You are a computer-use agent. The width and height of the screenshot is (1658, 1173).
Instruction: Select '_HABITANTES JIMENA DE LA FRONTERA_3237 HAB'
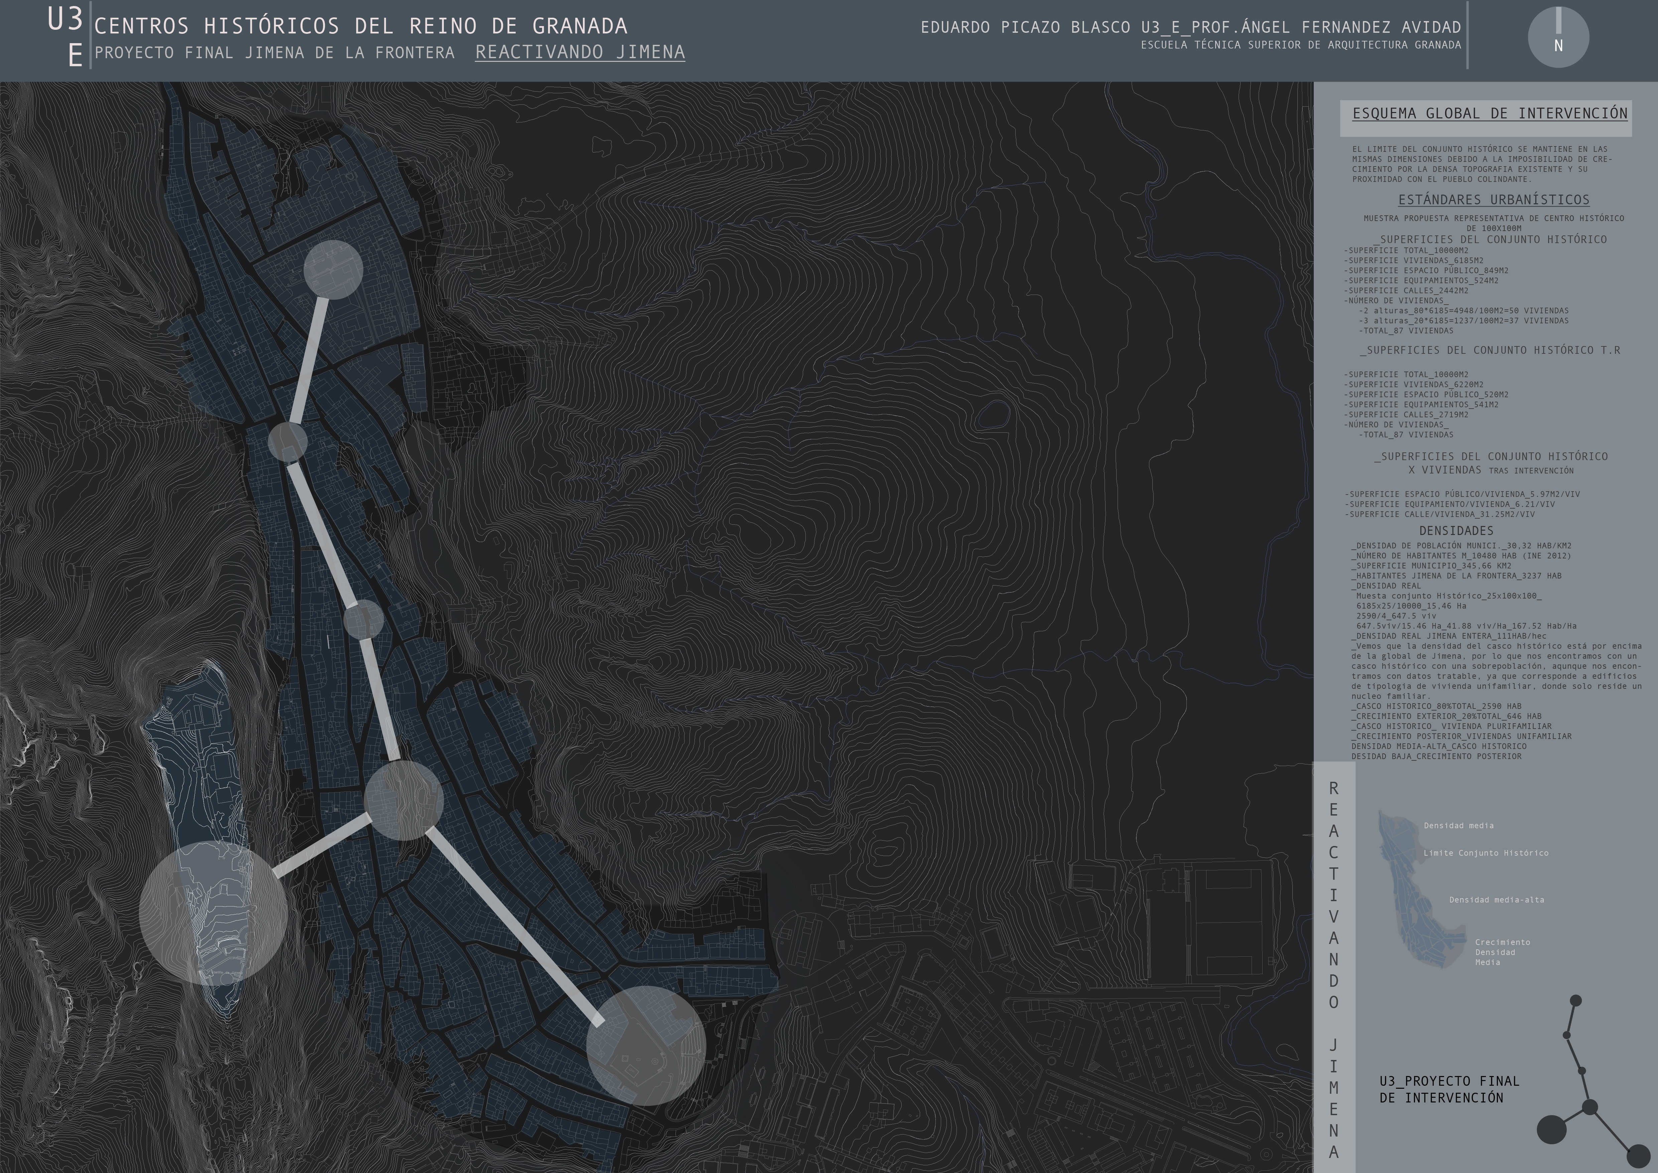[1456, 576]
